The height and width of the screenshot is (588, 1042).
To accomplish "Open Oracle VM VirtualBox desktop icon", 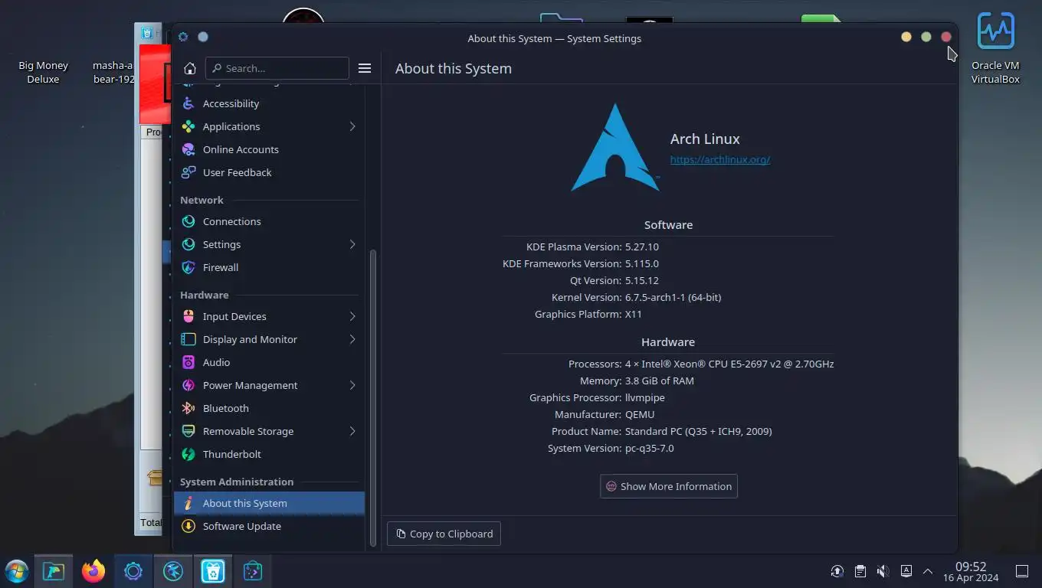I will pyautogui.click(x=995, y=47).
